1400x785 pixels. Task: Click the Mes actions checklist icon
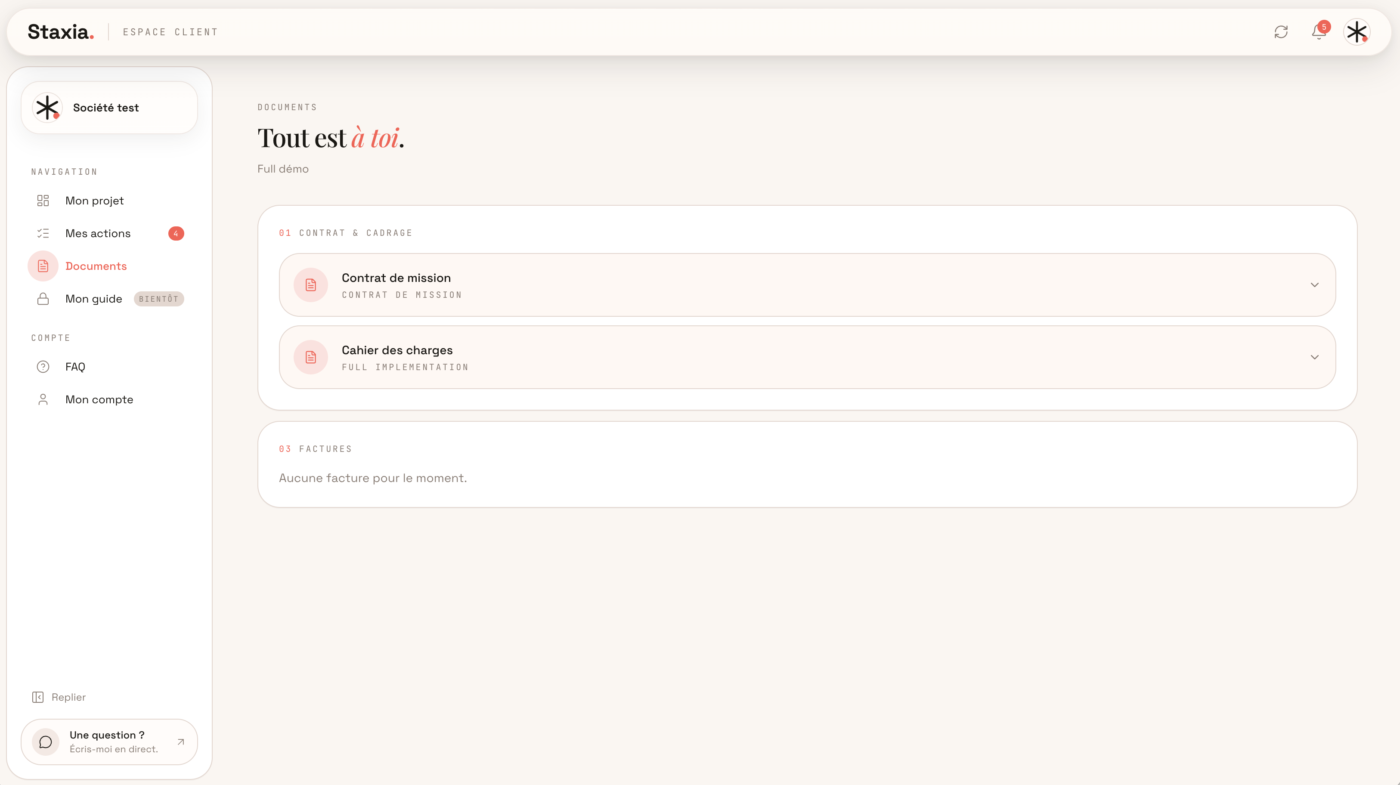click(x=43, y=233)
